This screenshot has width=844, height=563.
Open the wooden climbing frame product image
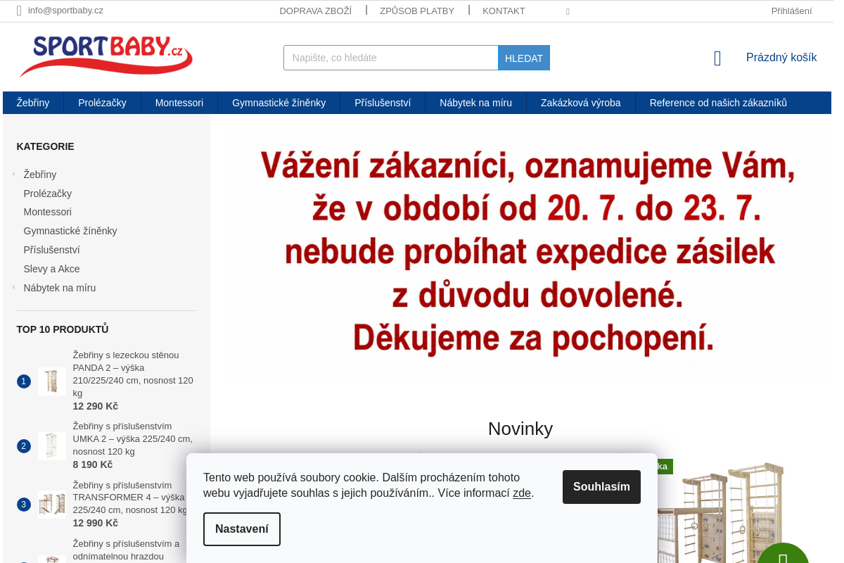coord(722,512)
